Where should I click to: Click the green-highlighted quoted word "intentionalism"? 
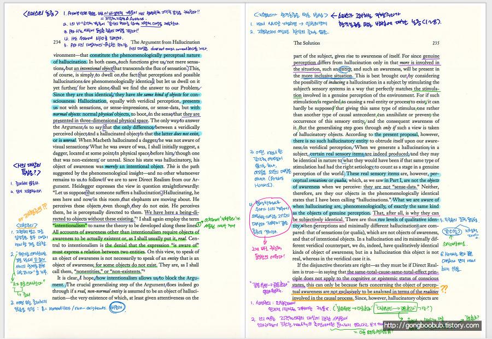[70, 225]
